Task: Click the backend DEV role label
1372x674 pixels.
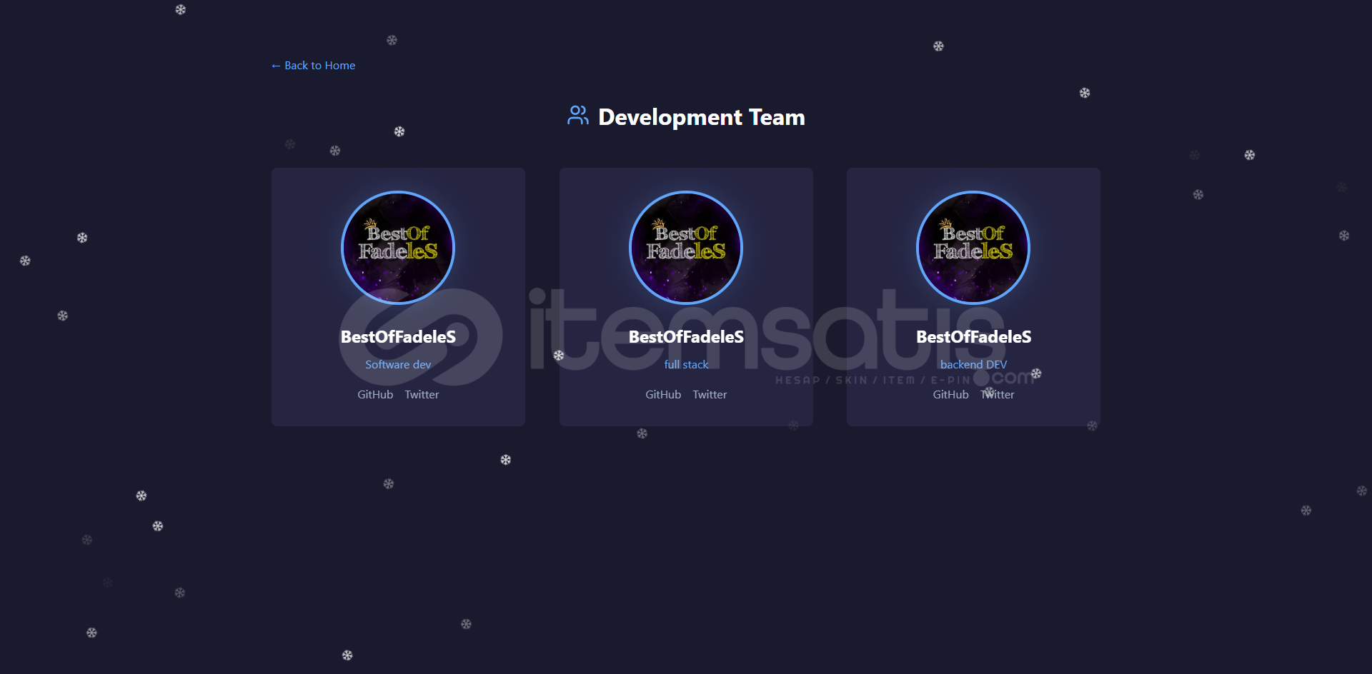Action: (x=973, y=365)
